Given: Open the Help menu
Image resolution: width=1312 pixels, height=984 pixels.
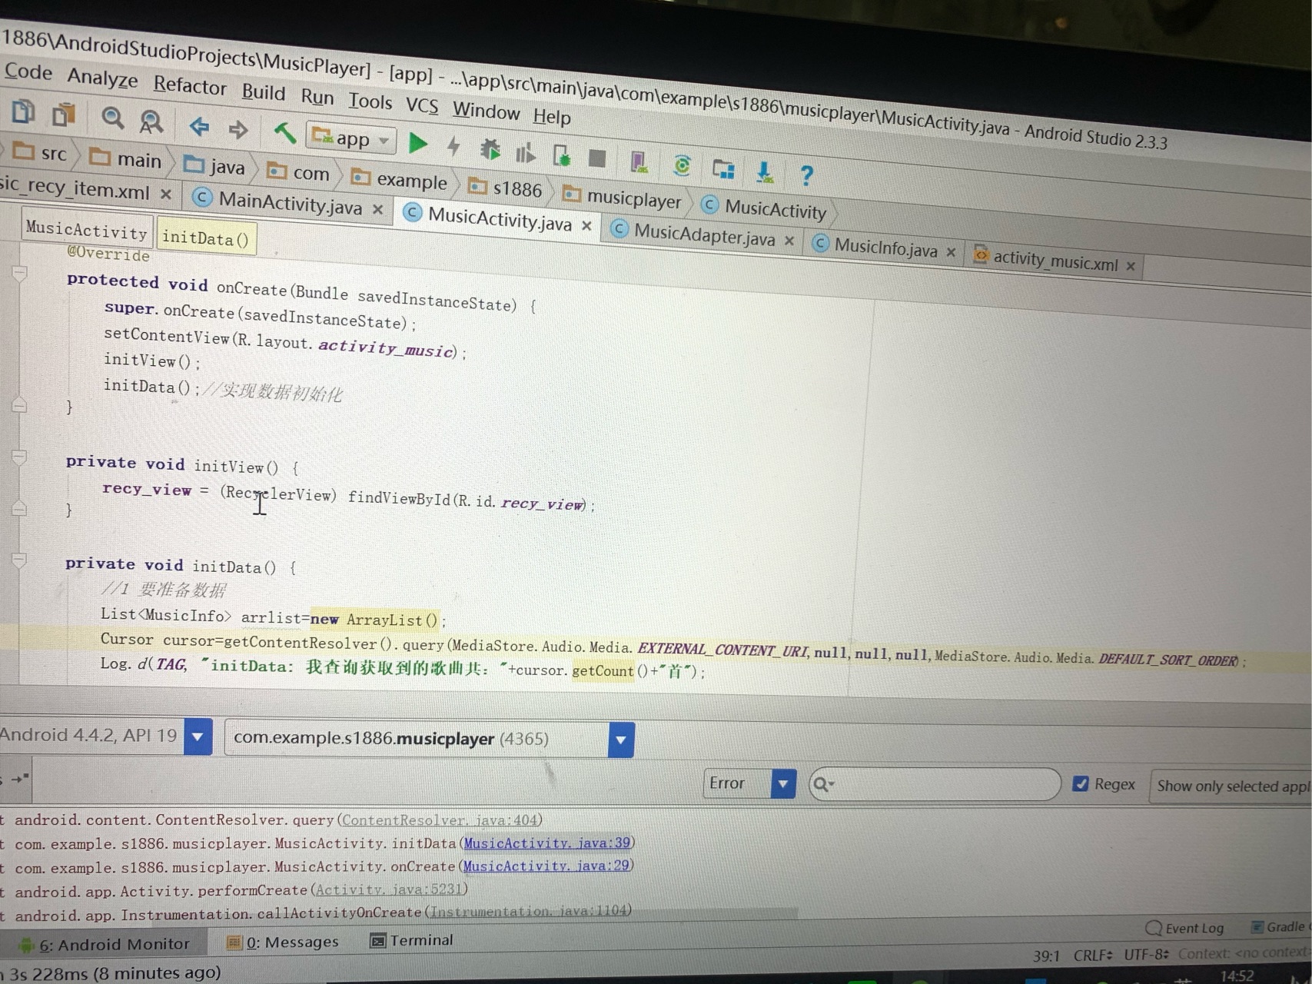Looking at the screenshot, I should point(552,117).
